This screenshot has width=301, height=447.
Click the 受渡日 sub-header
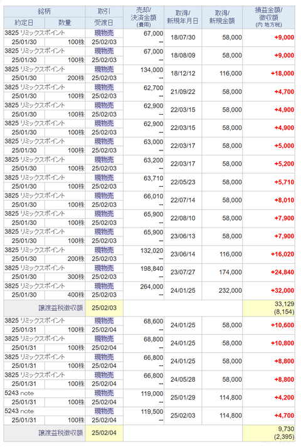point(104,23)
